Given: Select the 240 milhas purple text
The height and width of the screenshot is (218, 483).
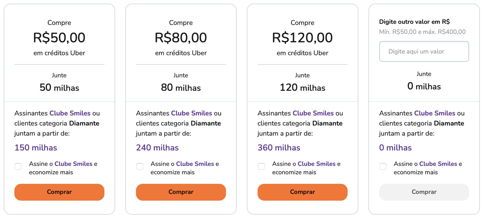Looking at the screenshot, I should [x=157, y=148].
